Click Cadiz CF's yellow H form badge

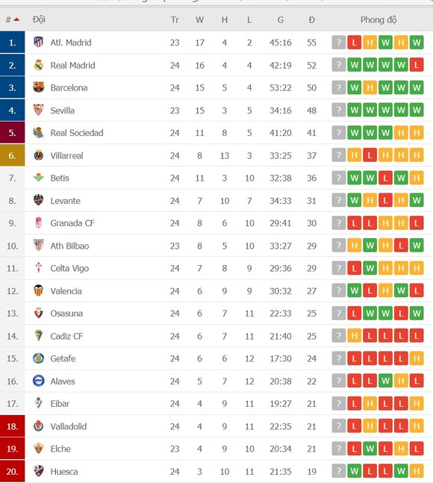click(354, 336)
